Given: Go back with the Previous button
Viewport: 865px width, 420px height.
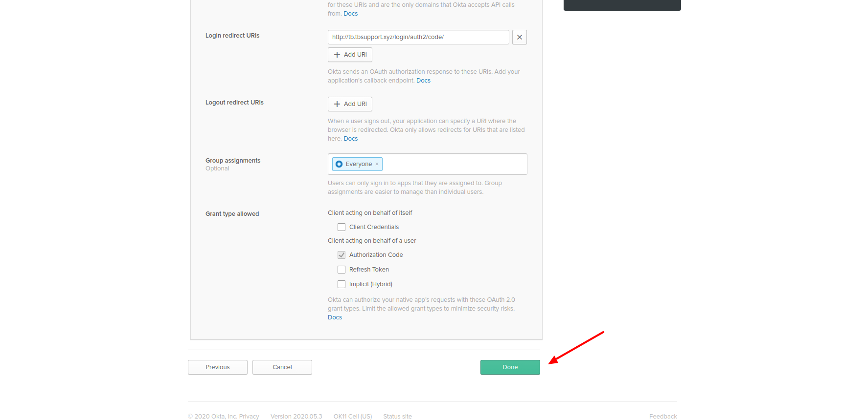Looking at the screenshot, I should coord(217,367).
